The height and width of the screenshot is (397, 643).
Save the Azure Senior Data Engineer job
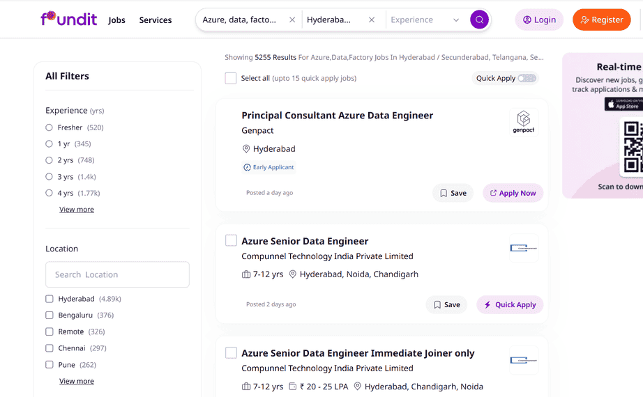(446, 305)
